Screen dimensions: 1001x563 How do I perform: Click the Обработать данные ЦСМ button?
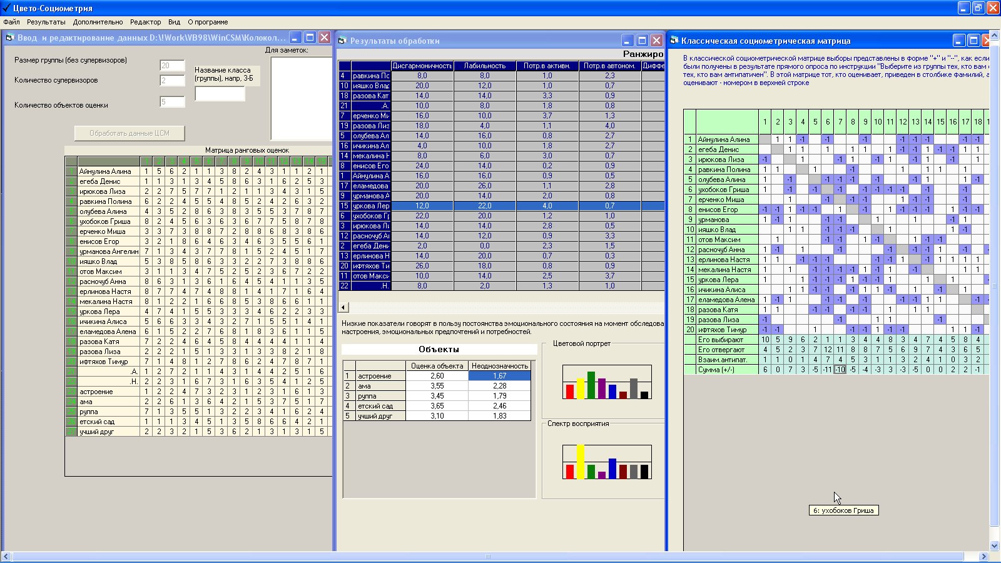[130, 133]
